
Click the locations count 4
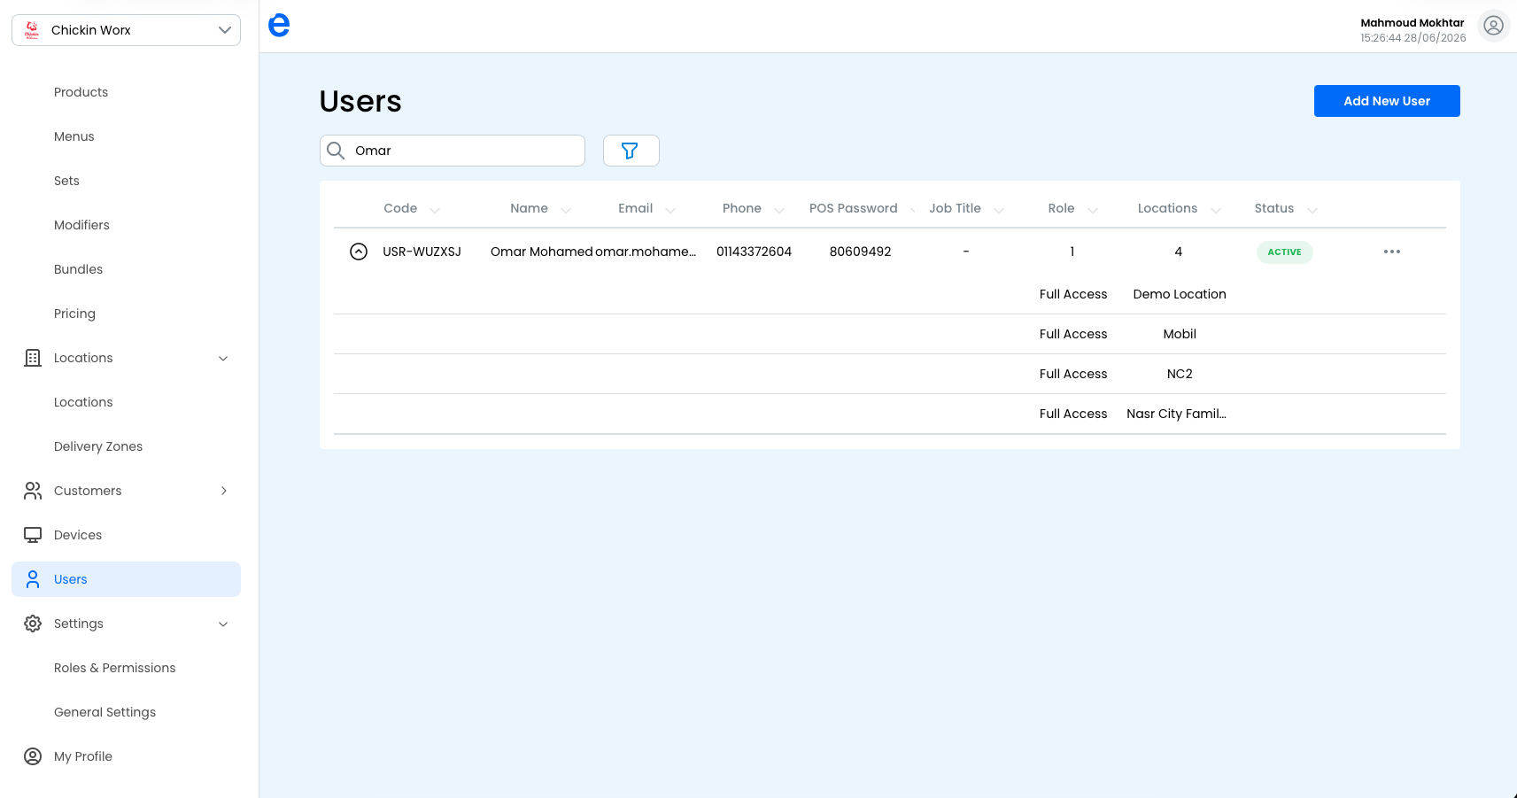click(x=1178, y=252)
